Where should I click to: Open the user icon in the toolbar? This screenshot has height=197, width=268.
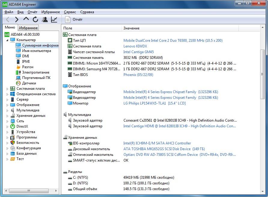tap(45, 20)
